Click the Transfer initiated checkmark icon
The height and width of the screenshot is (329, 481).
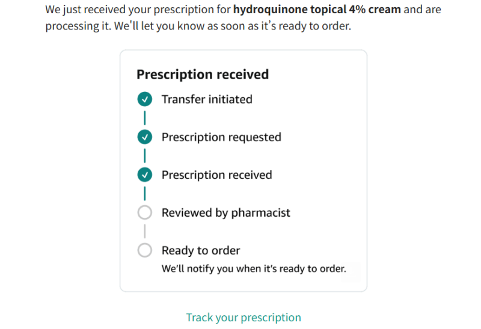pyautogui.click(x=144, y=100)
